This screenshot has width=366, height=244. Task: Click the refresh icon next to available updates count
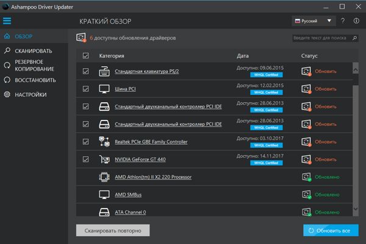(x=81, y=38)
